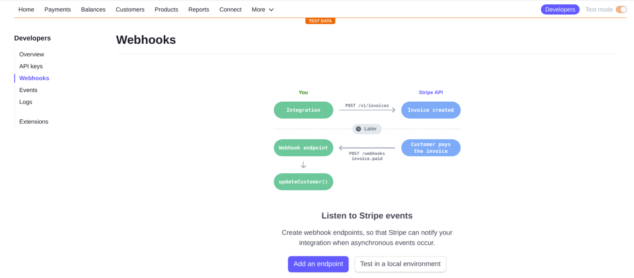Open the Reports section
Image resolution: width=634 pixels, height=278 pixels.
[x=199, y=10]
